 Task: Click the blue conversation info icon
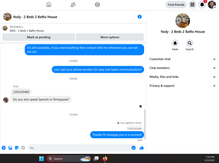tap(139, 17)
